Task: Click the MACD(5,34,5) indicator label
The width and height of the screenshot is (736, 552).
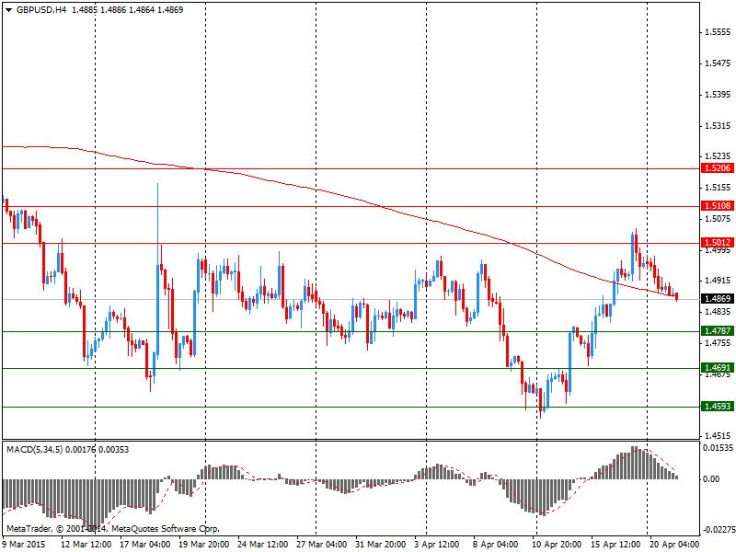Action: point(35,450)
